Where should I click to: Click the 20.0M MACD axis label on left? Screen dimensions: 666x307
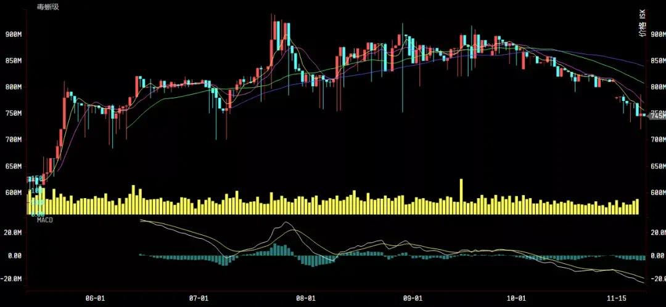[13, 233]
